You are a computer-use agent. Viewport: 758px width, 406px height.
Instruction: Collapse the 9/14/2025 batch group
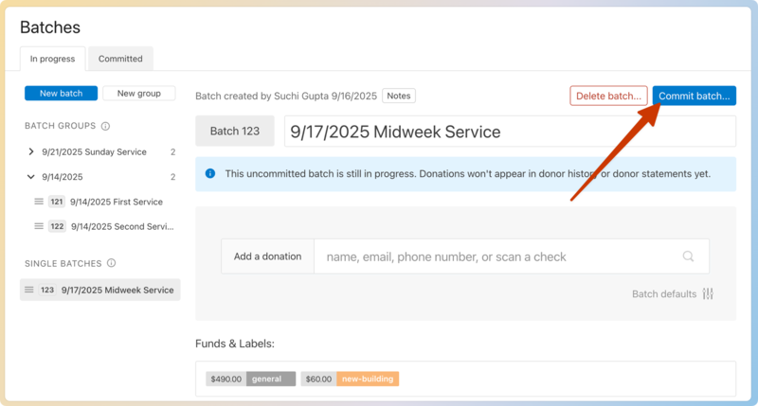click(x=31, y=177)
